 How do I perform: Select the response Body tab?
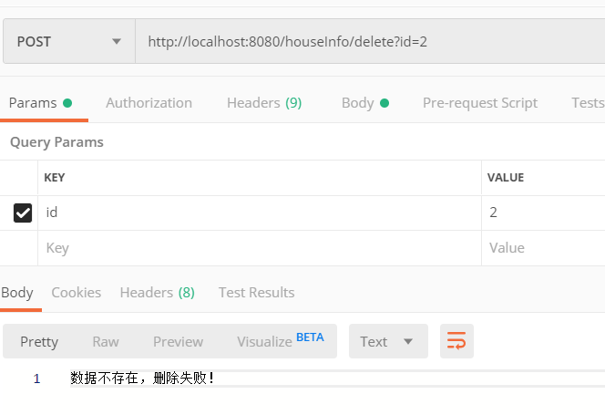(17, 293)
